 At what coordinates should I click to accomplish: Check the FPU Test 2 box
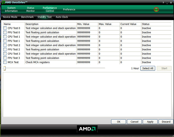tap(5, 49)
